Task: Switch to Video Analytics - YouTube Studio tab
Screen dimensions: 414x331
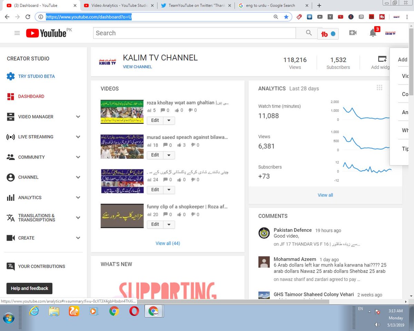Action: pyautogui.click(x=118, y=6)
